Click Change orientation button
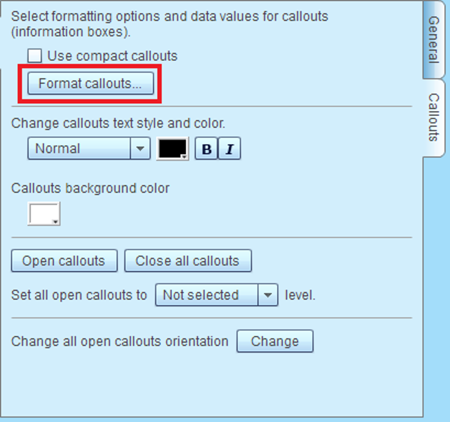Screen dimensions: 450x422 point(275,341)
